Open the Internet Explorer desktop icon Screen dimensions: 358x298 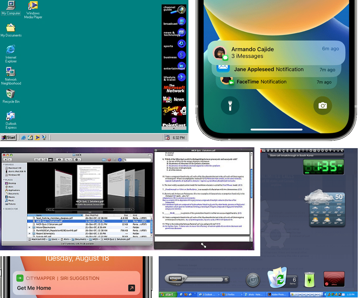click(11, 54)
